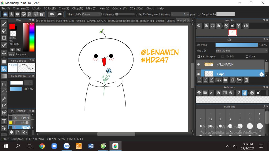The image size is (269, 151).
Task: Select the Magic Wand tool
Action: [x=4, y=99]
